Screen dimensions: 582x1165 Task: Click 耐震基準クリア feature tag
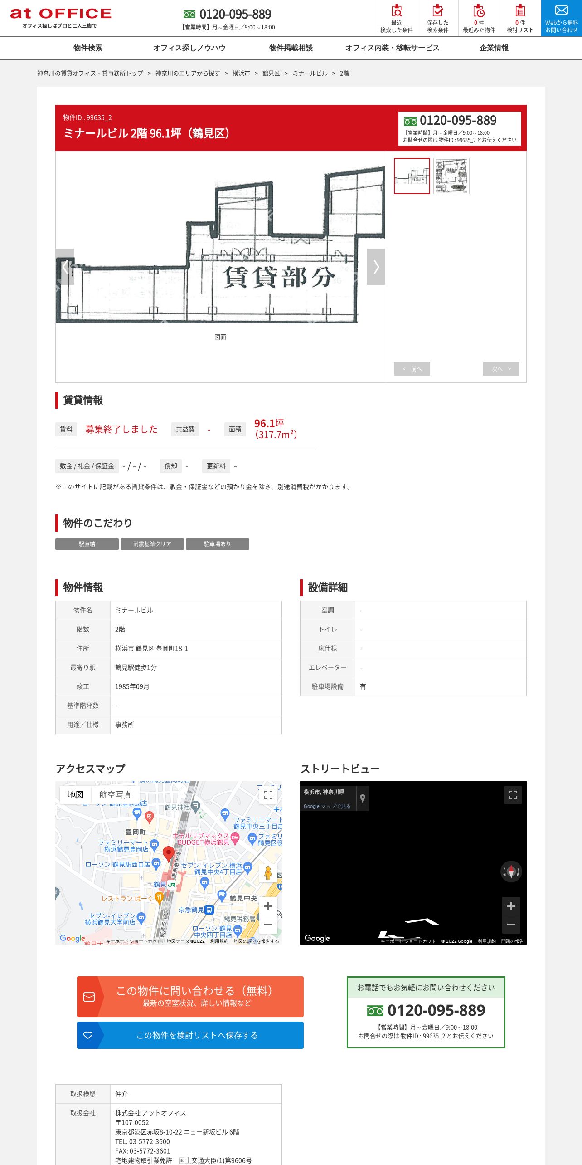click(x=152, y=544)
